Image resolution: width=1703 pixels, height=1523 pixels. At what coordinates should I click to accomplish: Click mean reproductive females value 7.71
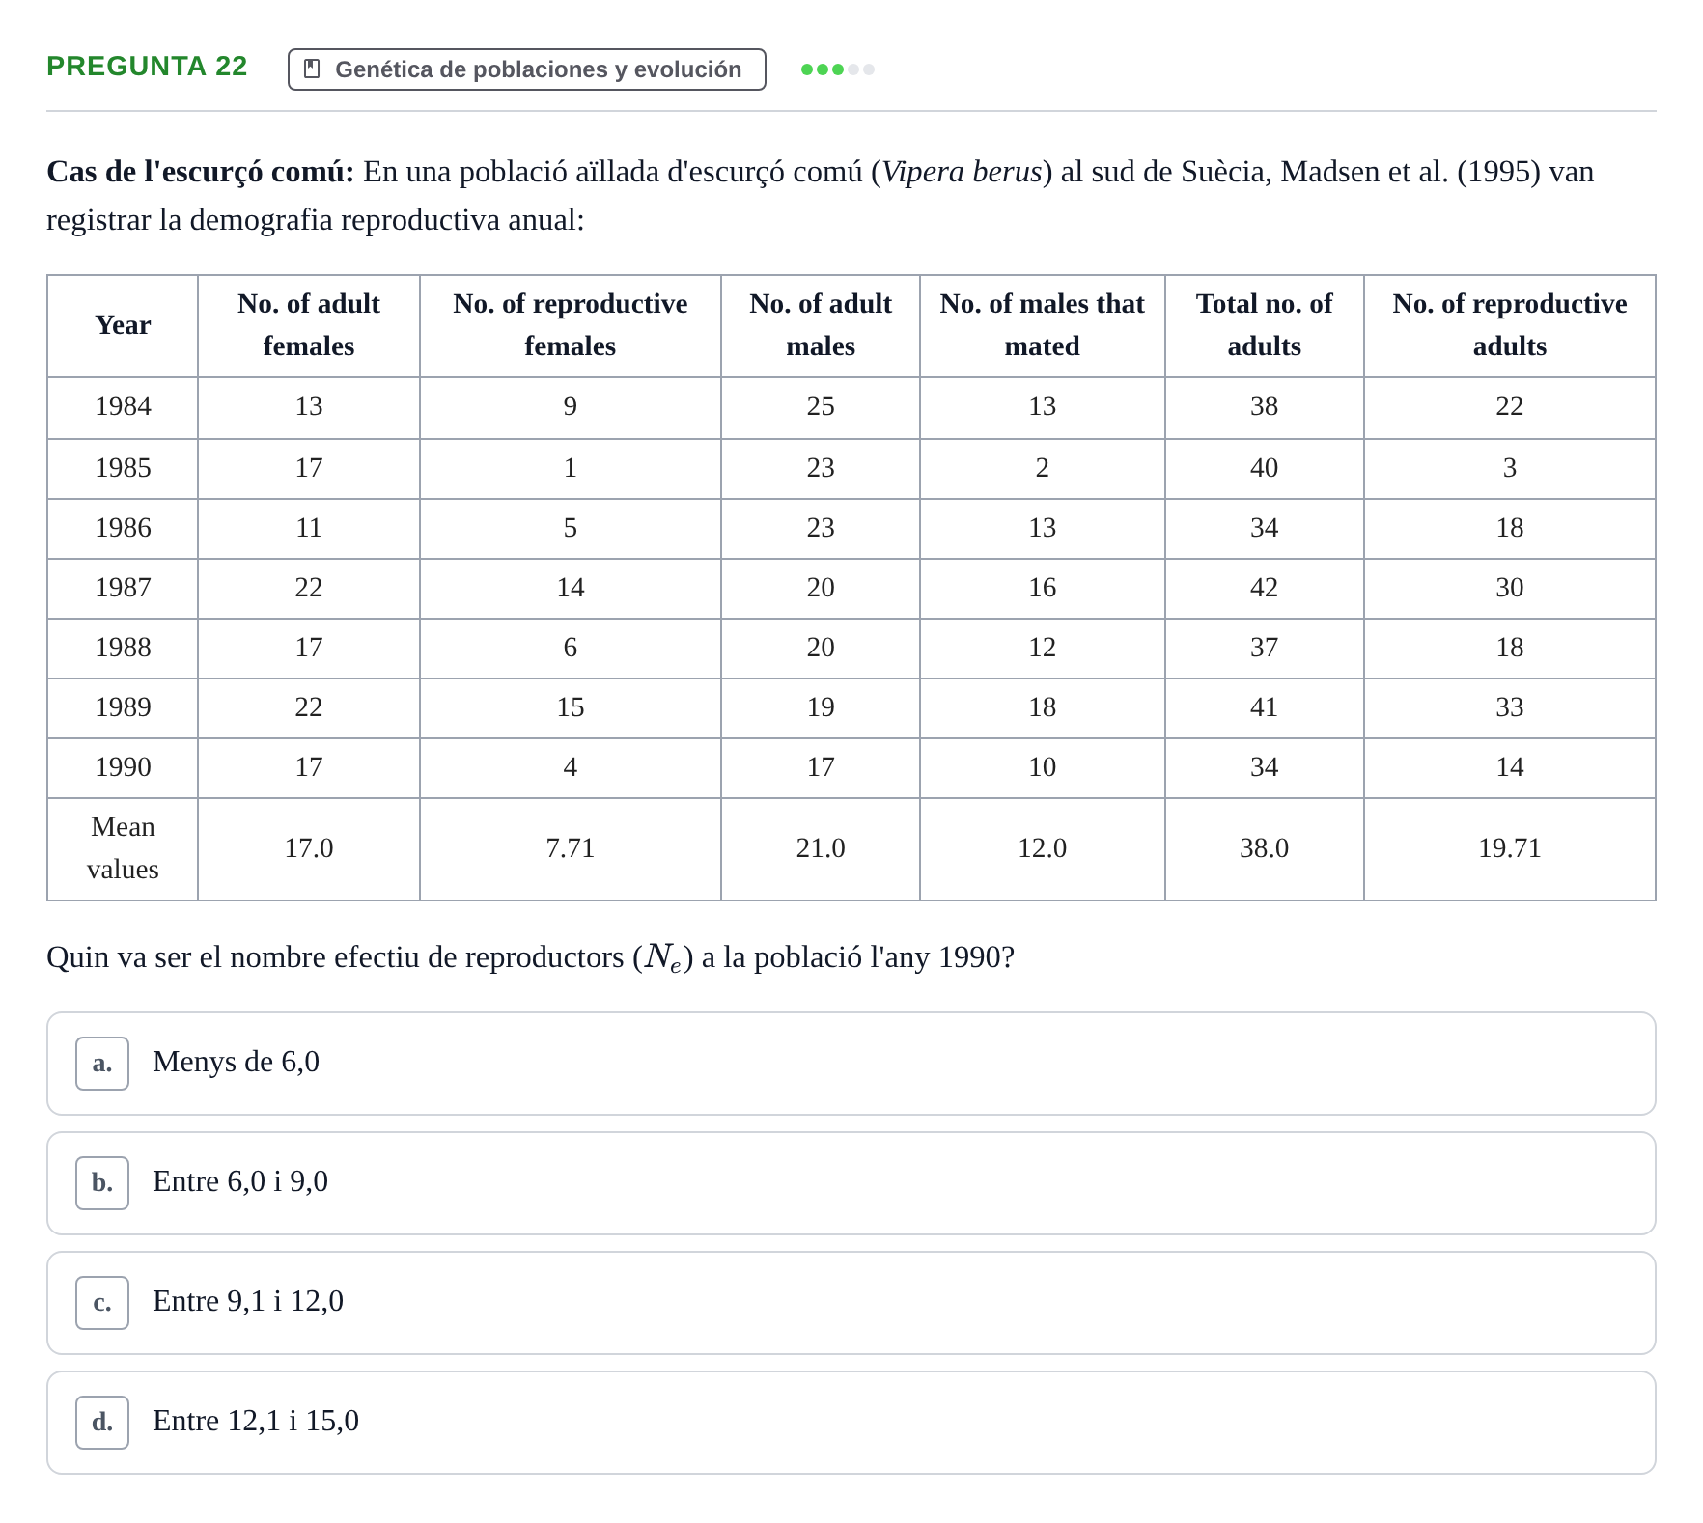tap(571, 849)
